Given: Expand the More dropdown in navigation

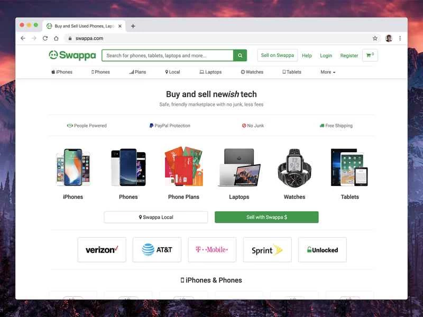Looking at the screenshot, I should pos(328,72).
